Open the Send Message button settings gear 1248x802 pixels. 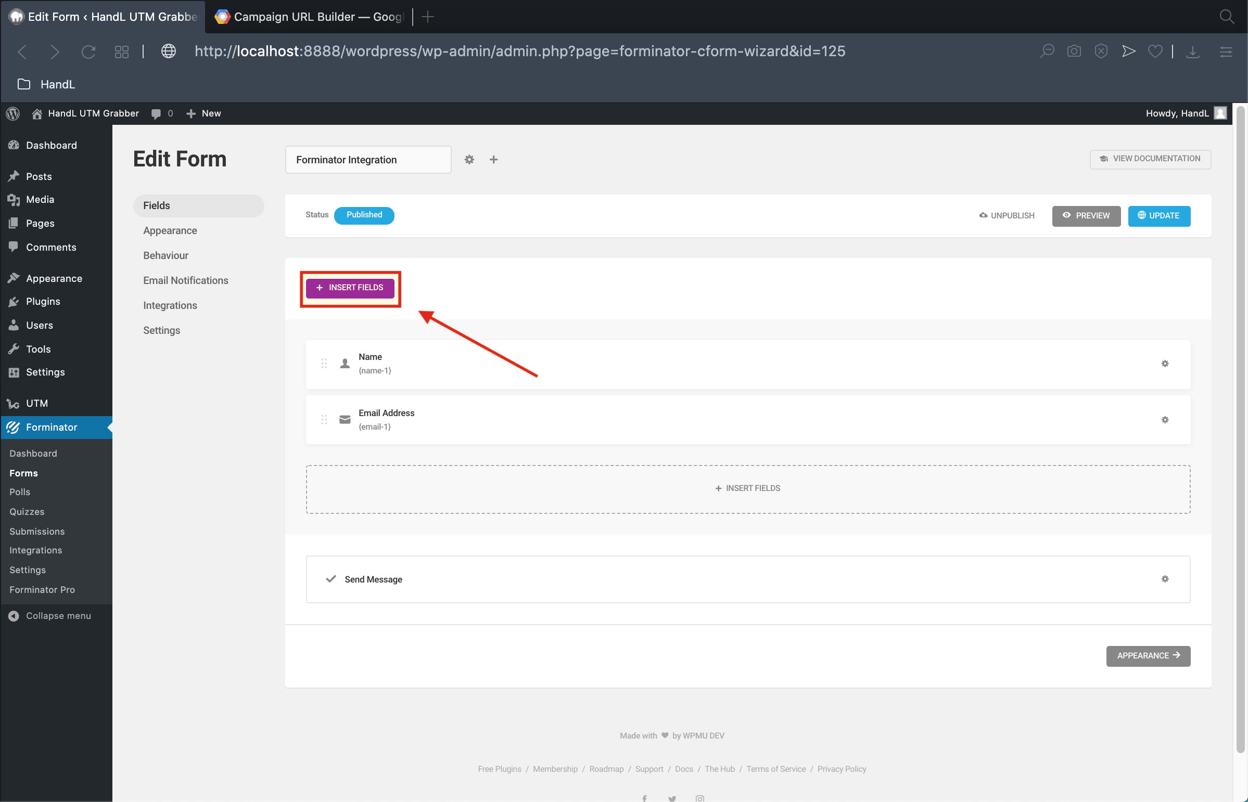click(1165, 579)
